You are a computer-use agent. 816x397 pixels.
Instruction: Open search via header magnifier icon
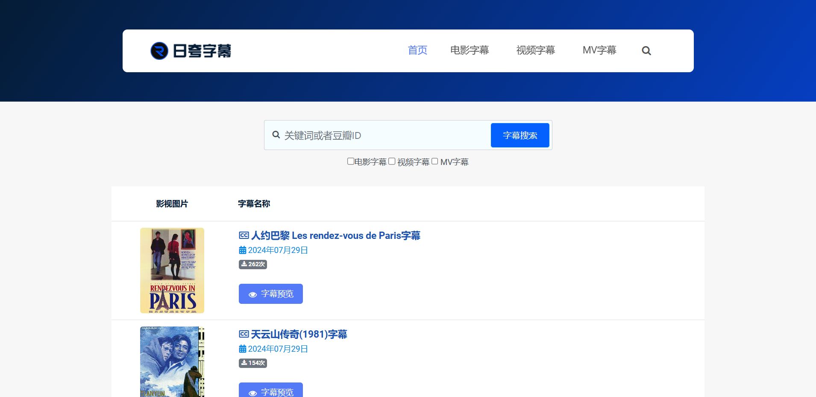click(x=646, y=51)
